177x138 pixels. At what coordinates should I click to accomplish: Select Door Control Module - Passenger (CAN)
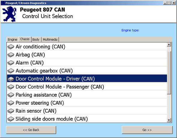tap(87, 87)
